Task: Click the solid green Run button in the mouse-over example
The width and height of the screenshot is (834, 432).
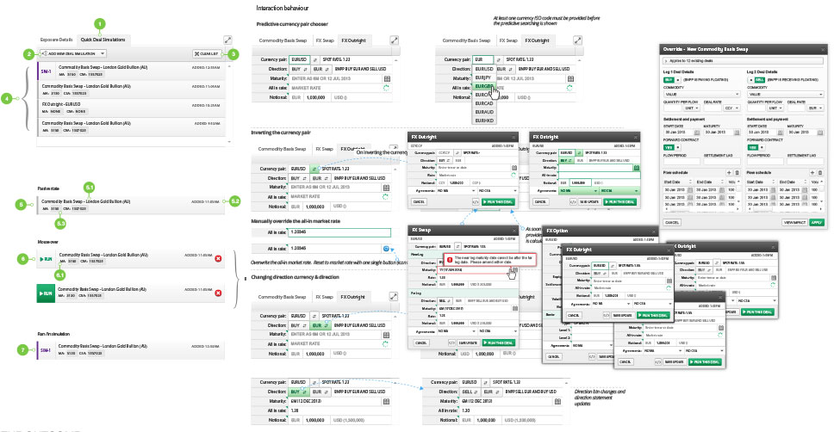Action: coord(47,294)
